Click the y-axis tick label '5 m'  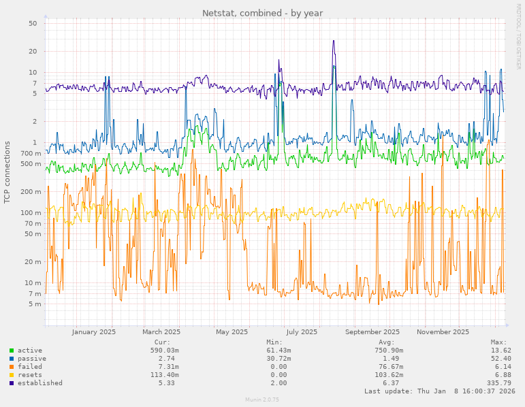coord(35,304)
